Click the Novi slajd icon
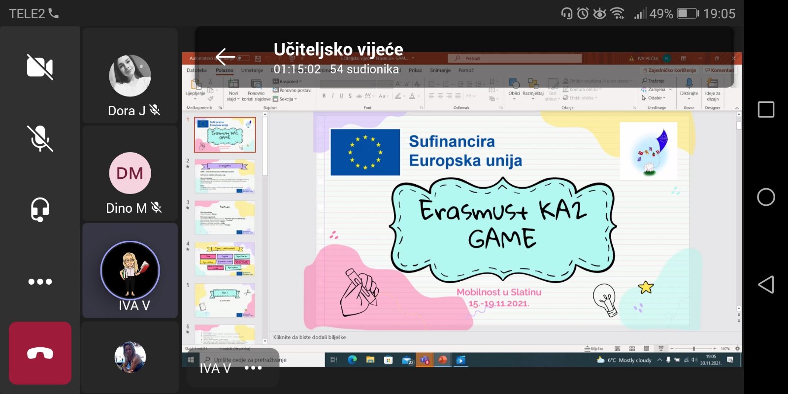The width and height of the screenshot is (788, 394). click(233, 85)
